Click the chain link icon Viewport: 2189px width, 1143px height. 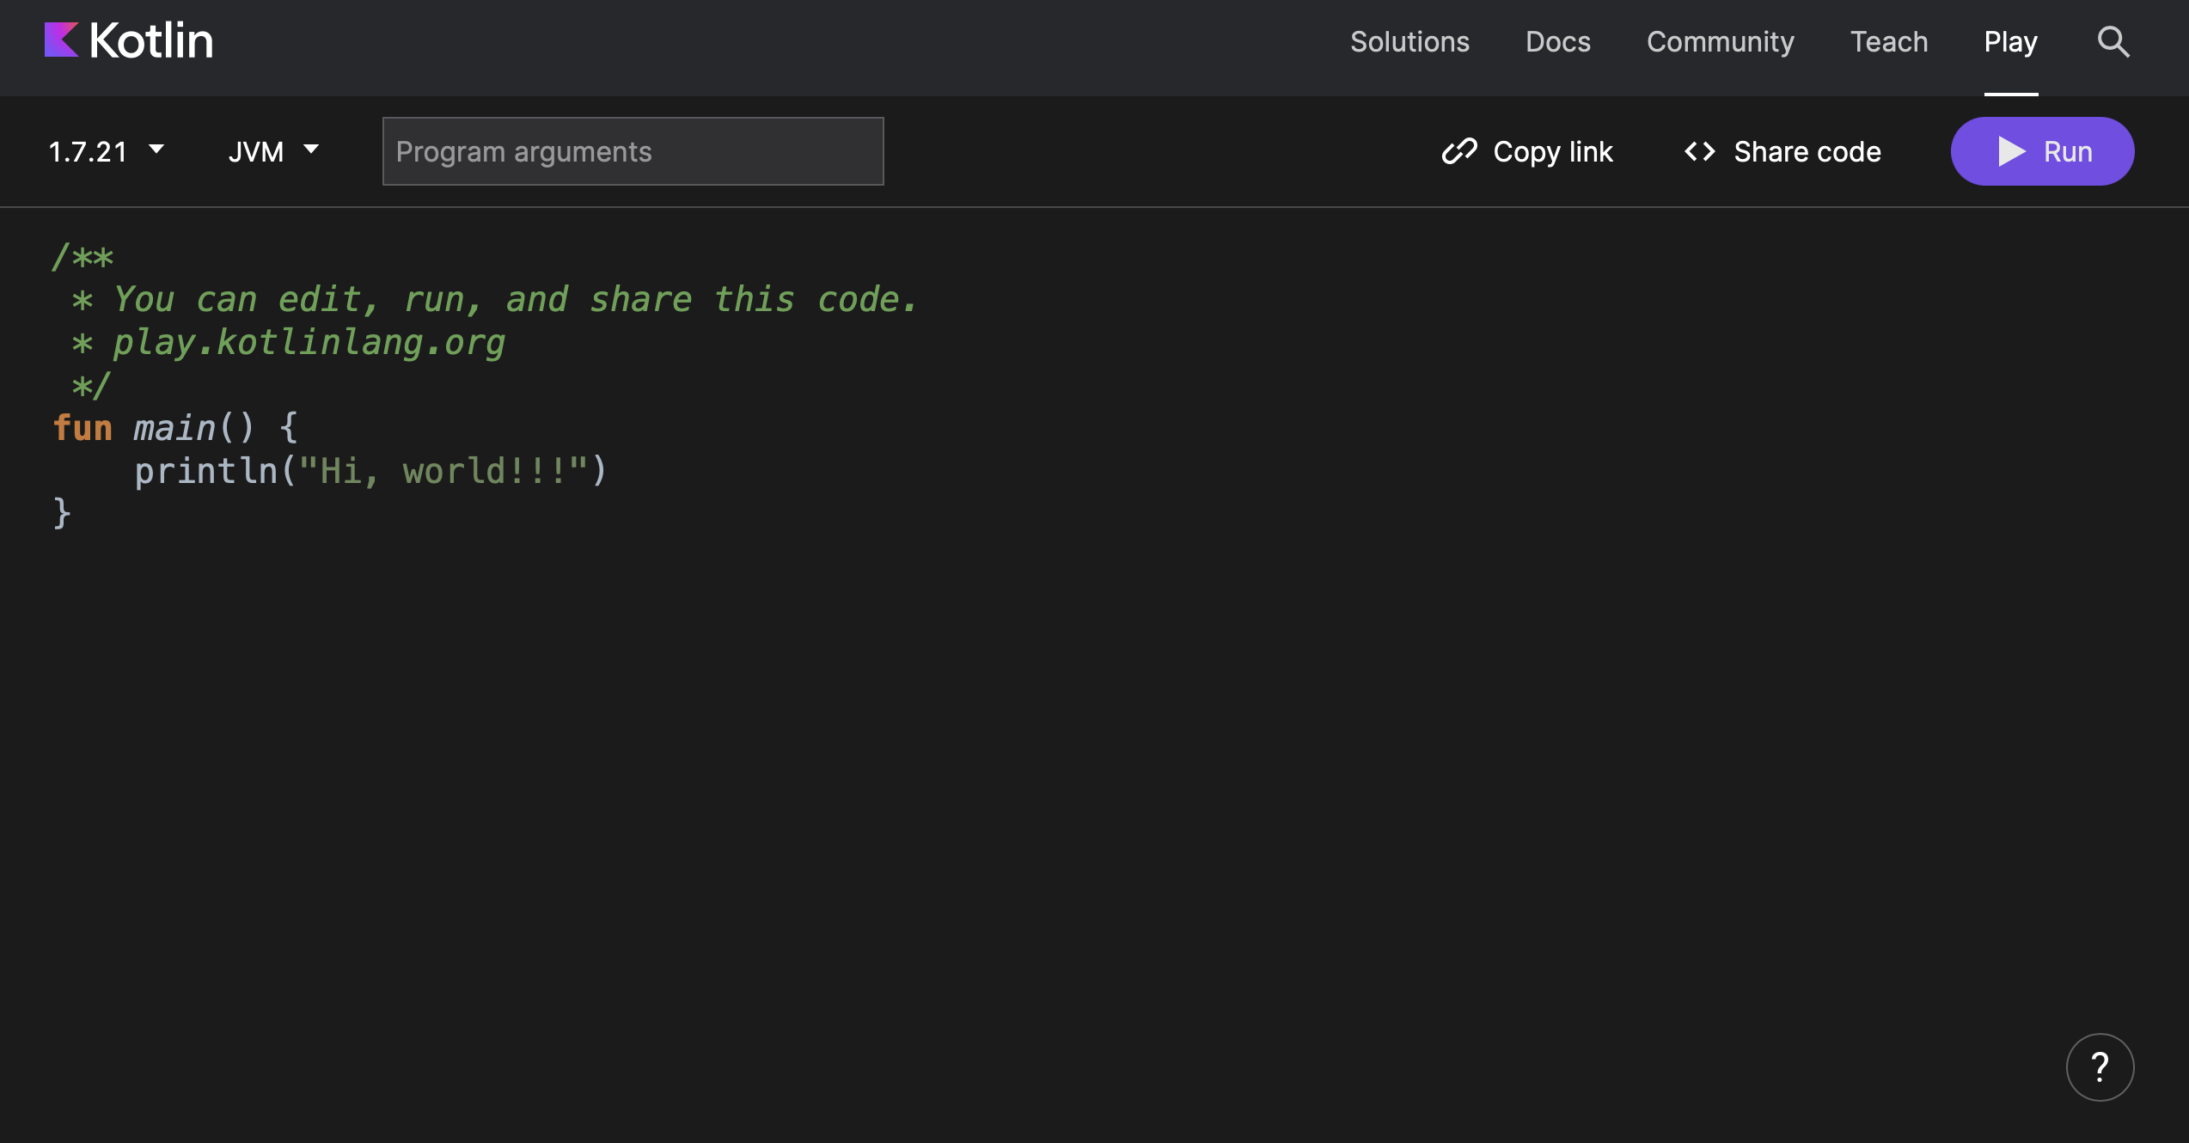click(1458, 151)
